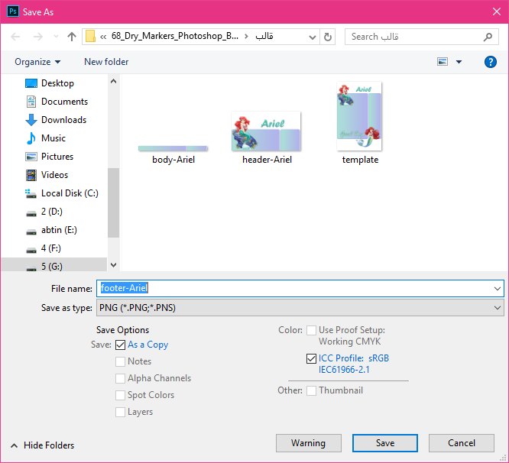
Task: Cancel the Save As dialog
Action: click(462, 443)
